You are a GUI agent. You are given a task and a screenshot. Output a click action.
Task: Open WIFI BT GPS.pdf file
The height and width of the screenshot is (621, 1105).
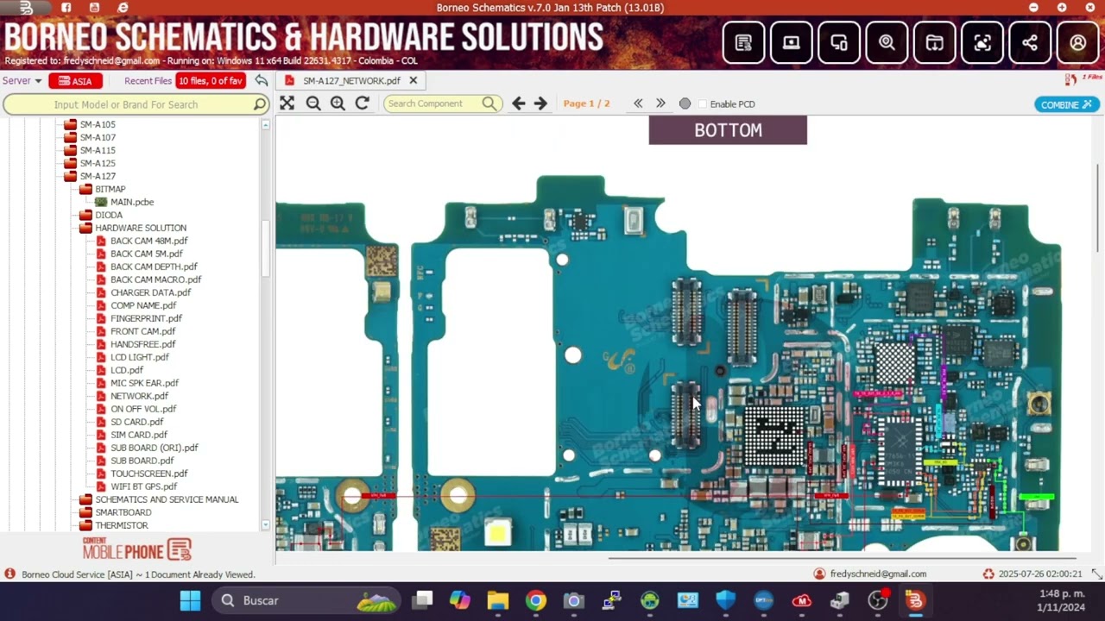coord(143,486)
